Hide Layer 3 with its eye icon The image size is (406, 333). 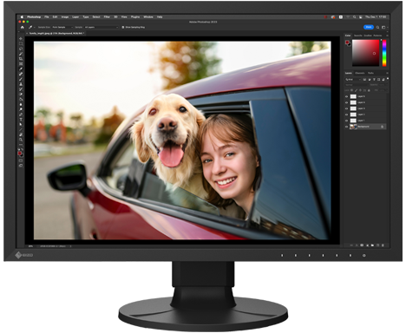pos(347,108)
